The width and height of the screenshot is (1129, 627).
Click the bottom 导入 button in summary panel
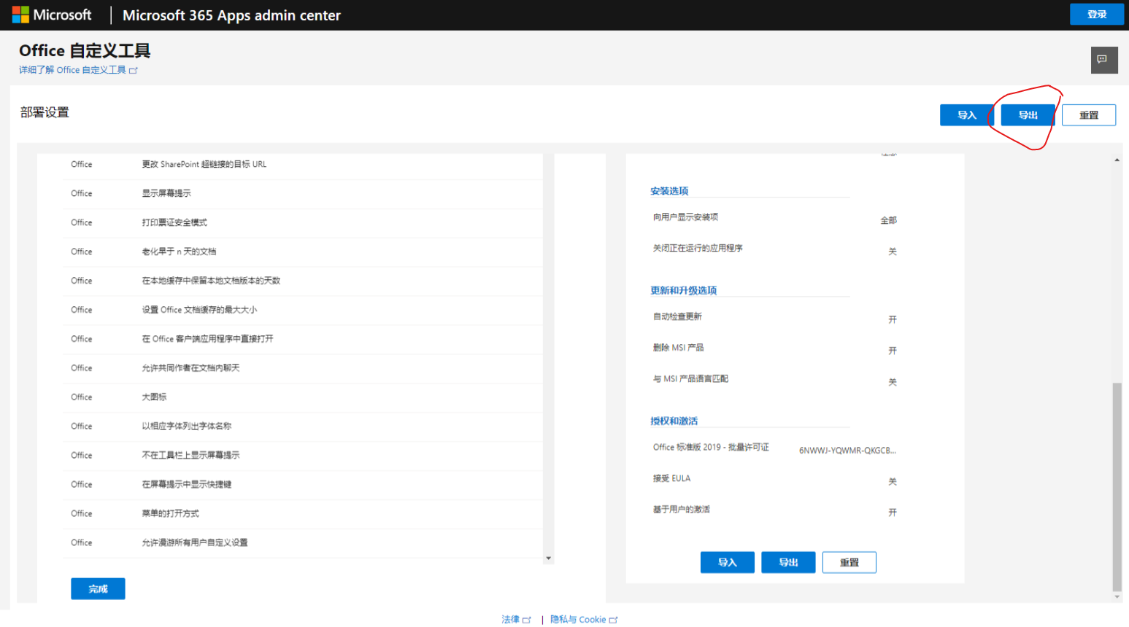(728, 562)
